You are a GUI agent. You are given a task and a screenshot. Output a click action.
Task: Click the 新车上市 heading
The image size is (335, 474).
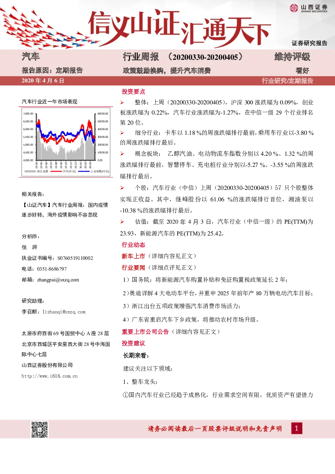pos(133,256)
